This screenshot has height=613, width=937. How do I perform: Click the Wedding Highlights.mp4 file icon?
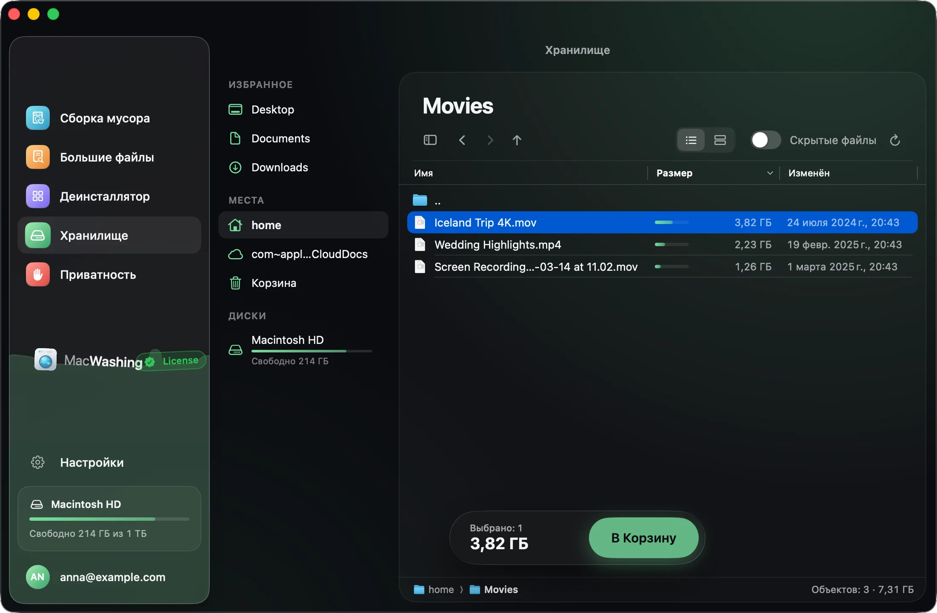tap(420, 244)
